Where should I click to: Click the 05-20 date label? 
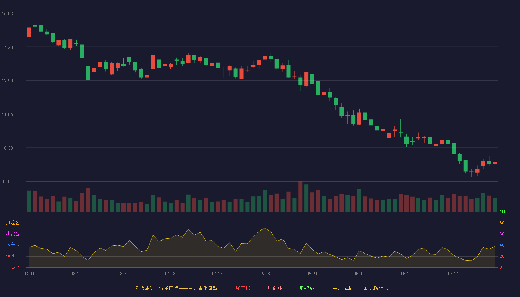pyautogui.click(x=312, y=274)
